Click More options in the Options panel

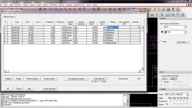tap(182, 42)
